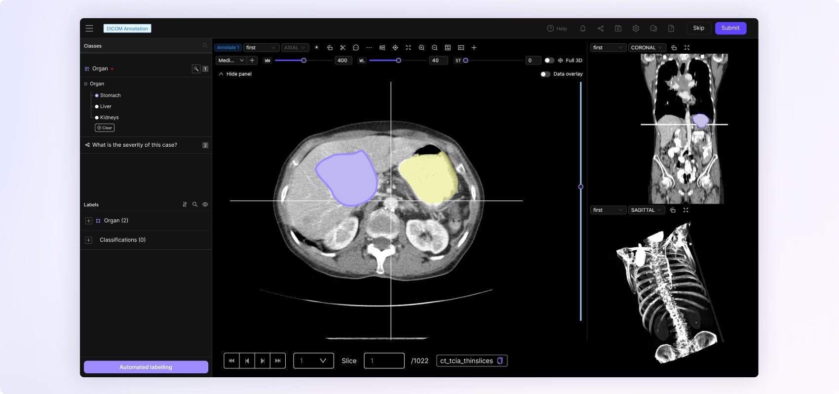Click rotate icon in coronal view
Viewport: 839px width, 394px height.
[x=674, y=48]
